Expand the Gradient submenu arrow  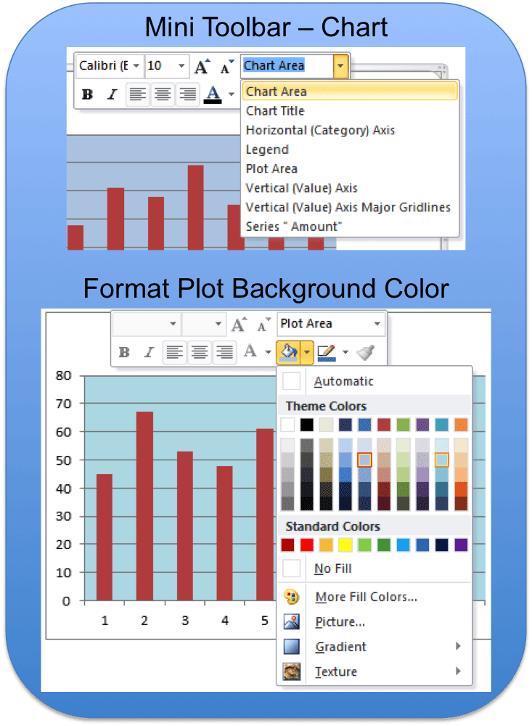[458, 647]
